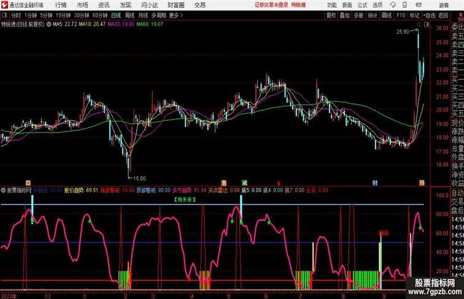464x299 pixels.
Task: Click the 画线 drawing button
Action: pyautogui.click(x=387, y=15)
